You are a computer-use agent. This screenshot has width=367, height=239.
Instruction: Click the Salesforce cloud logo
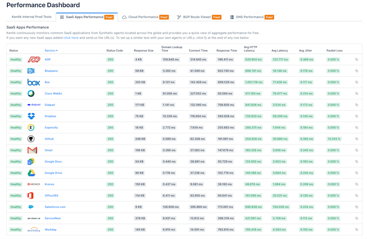point(31,207)
